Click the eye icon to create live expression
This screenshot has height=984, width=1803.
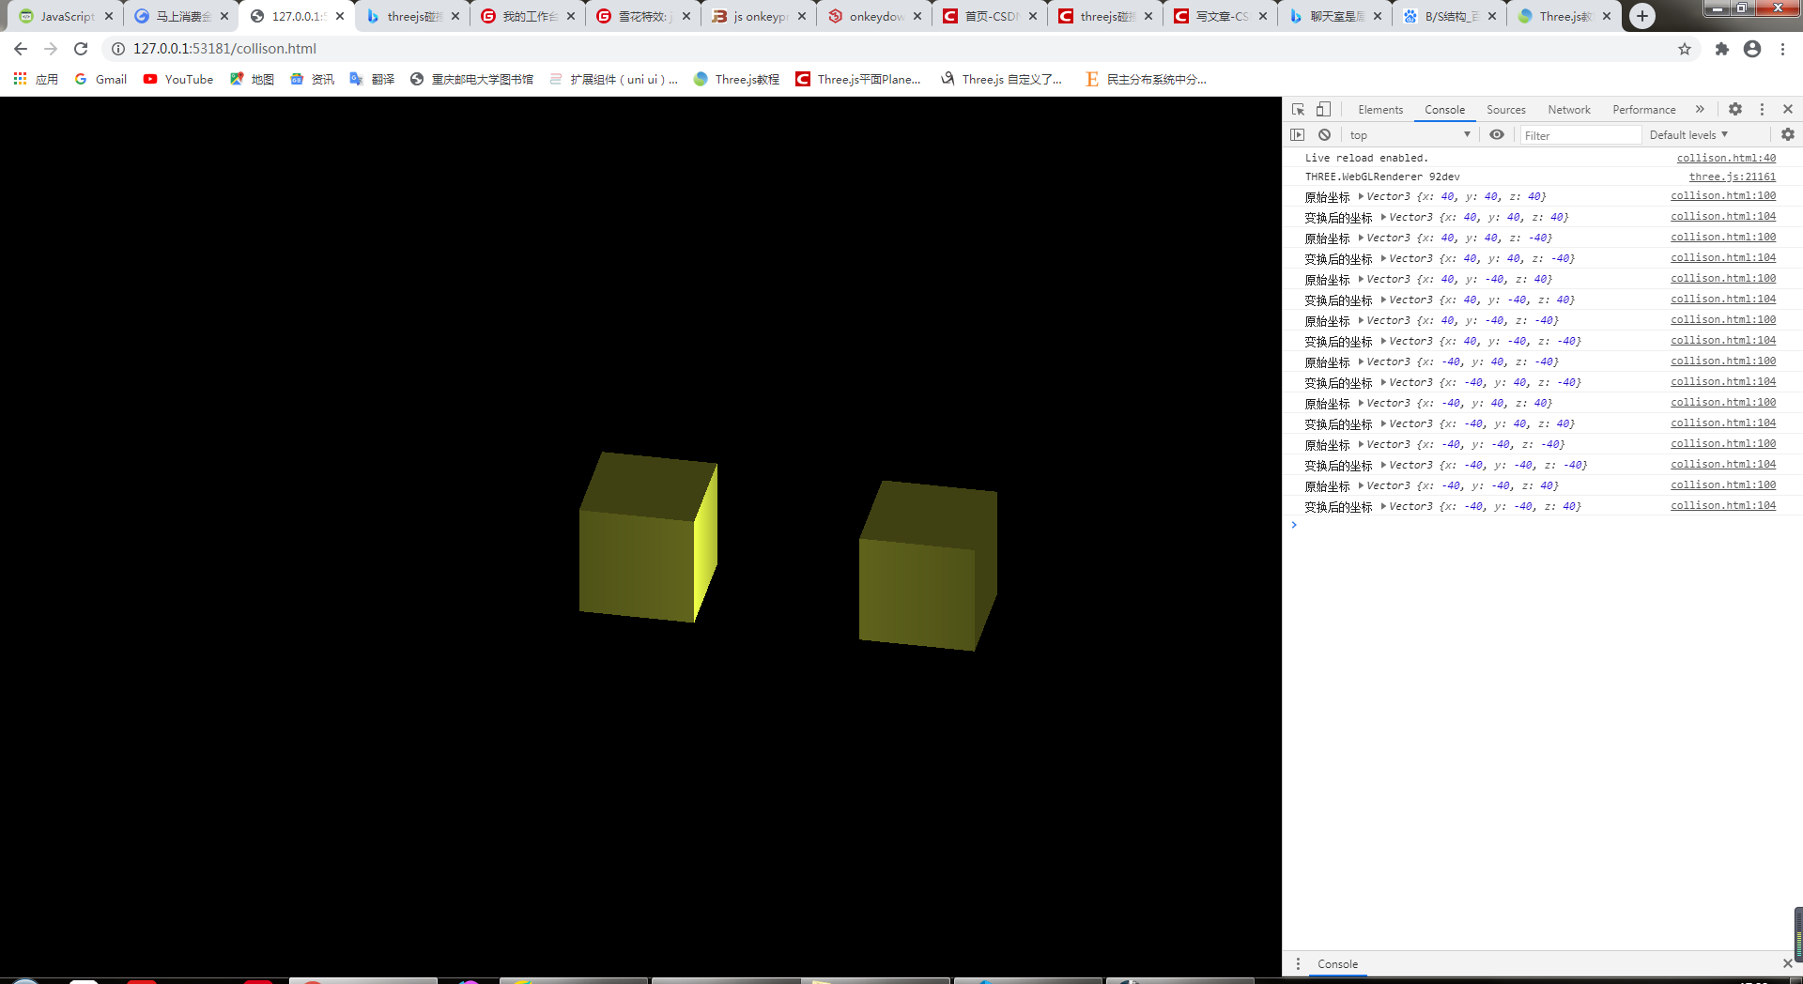pyautogui.click(x=1497, y=134)
